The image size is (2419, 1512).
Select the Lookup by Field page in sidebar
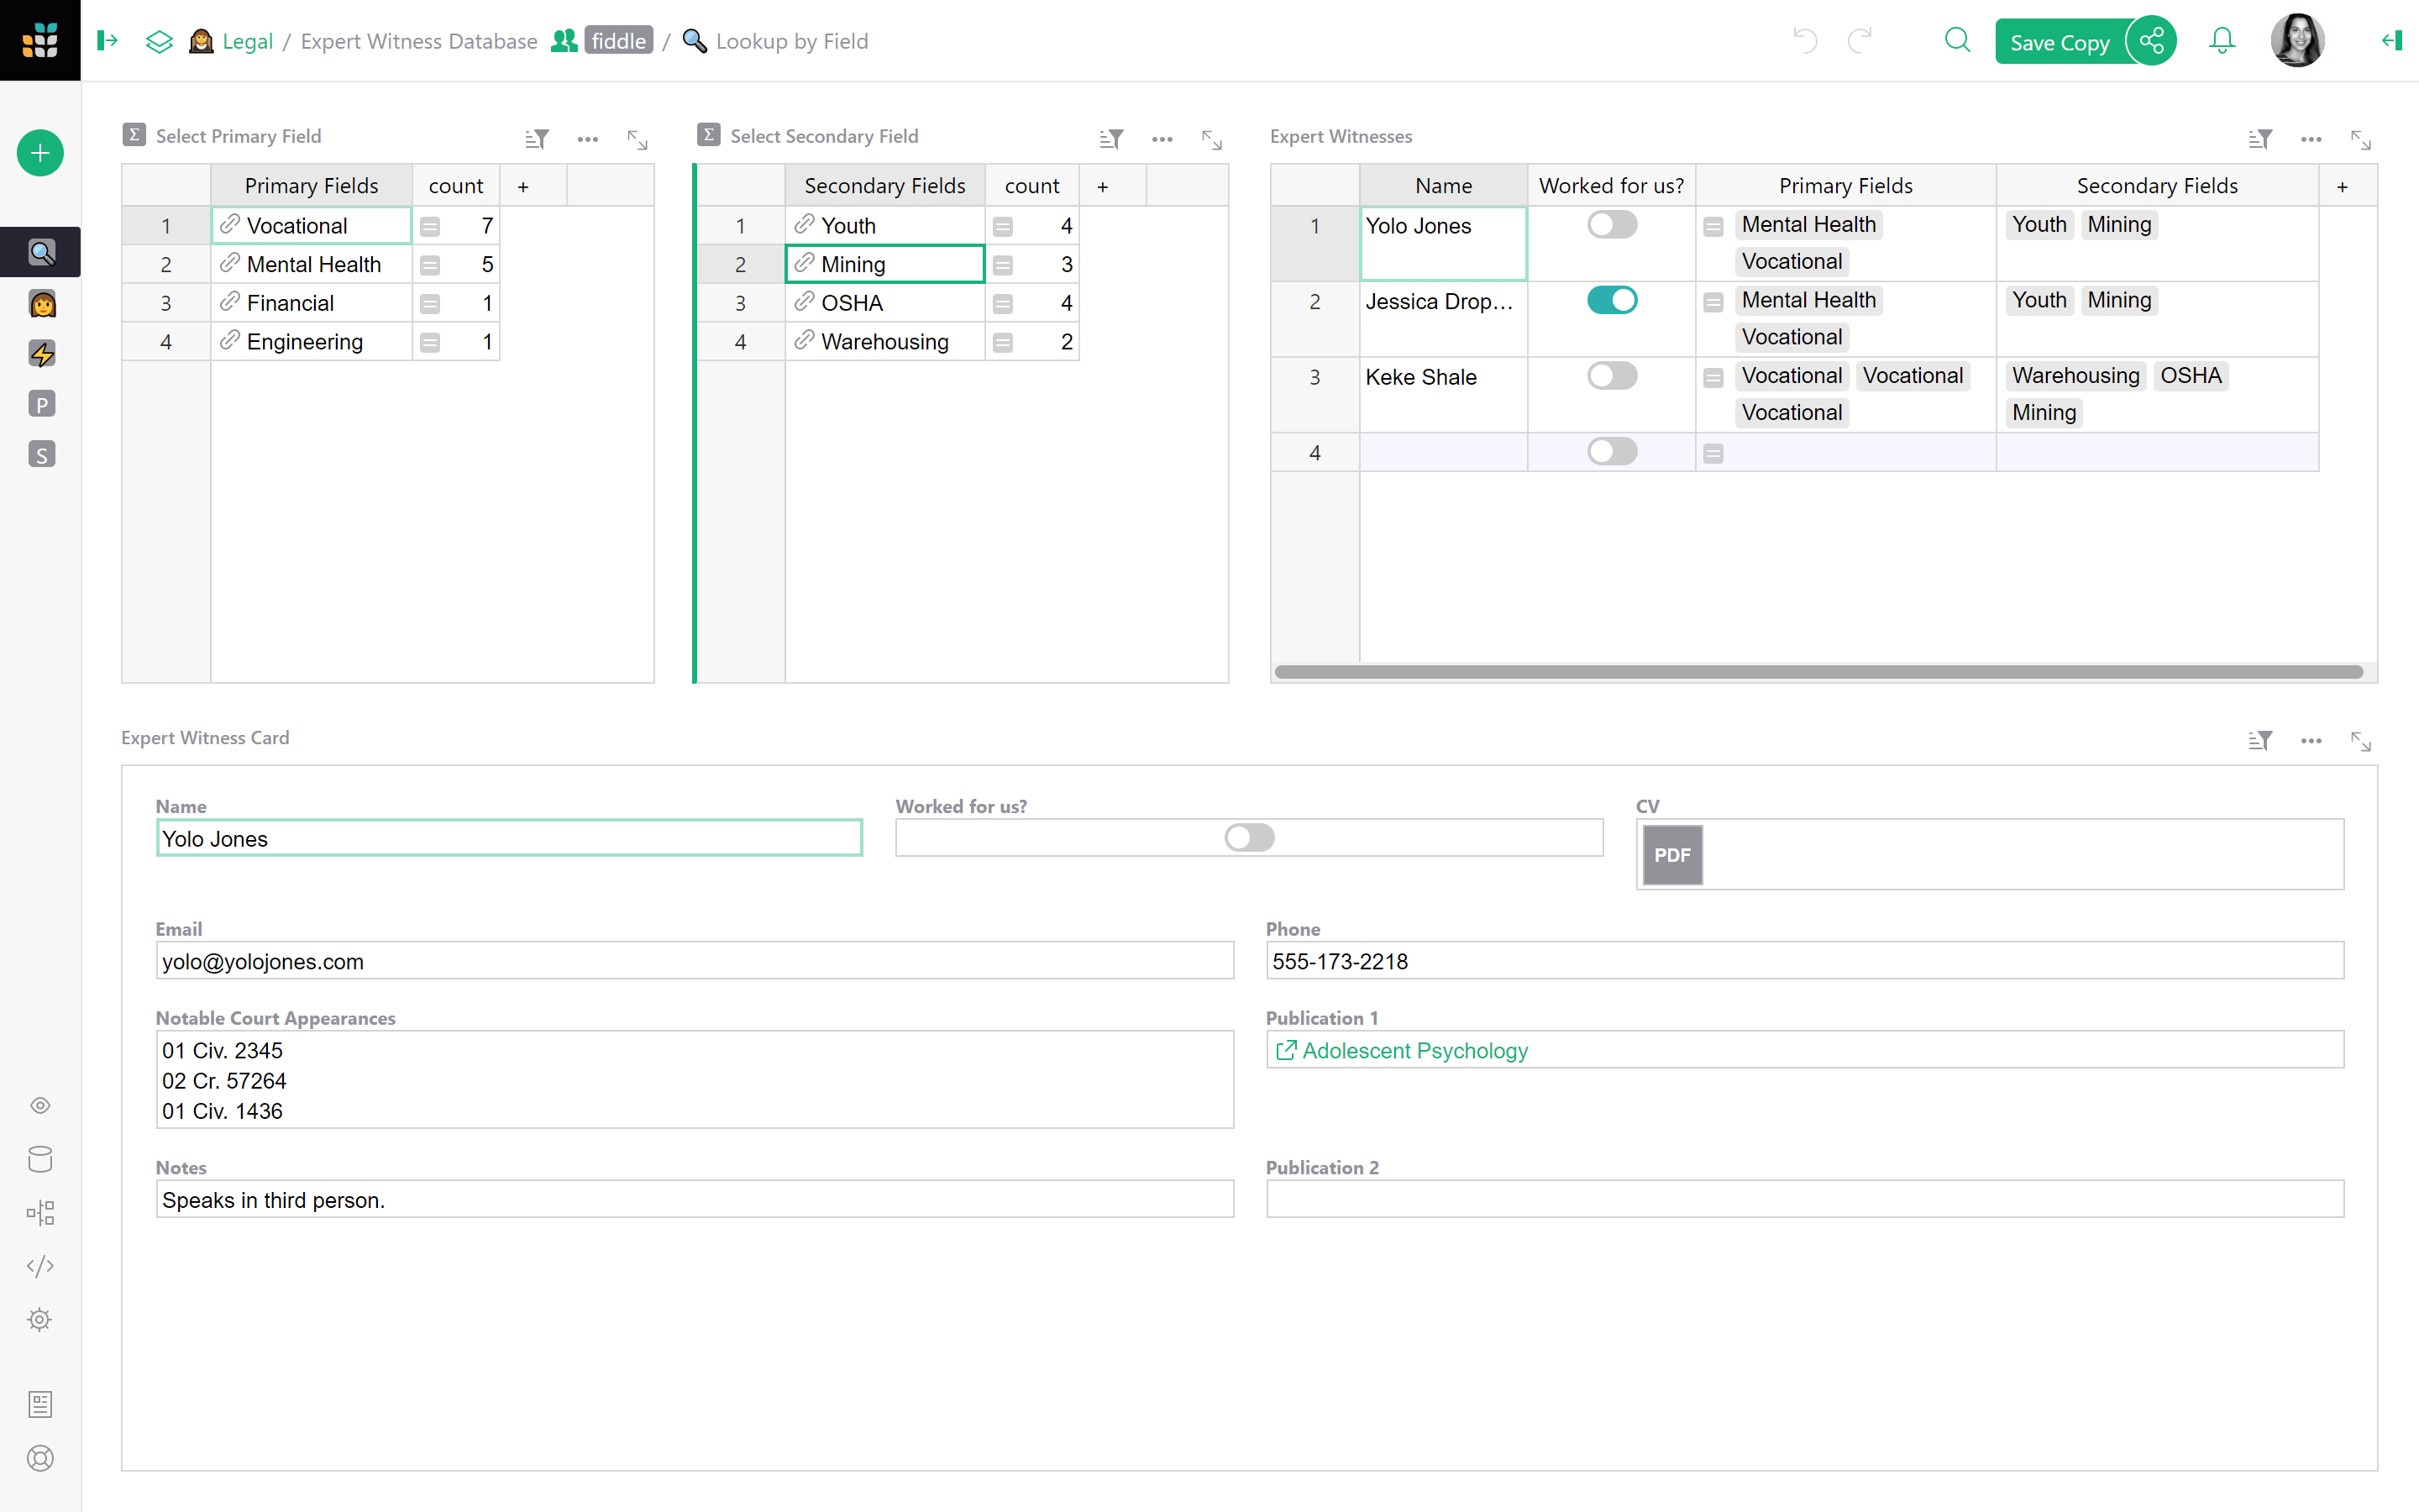(x=41, y=252)
